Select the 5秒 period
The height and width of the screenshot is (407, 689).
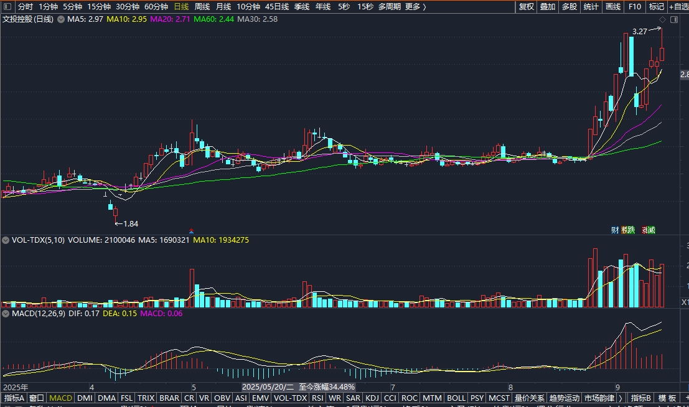(344, 7)
